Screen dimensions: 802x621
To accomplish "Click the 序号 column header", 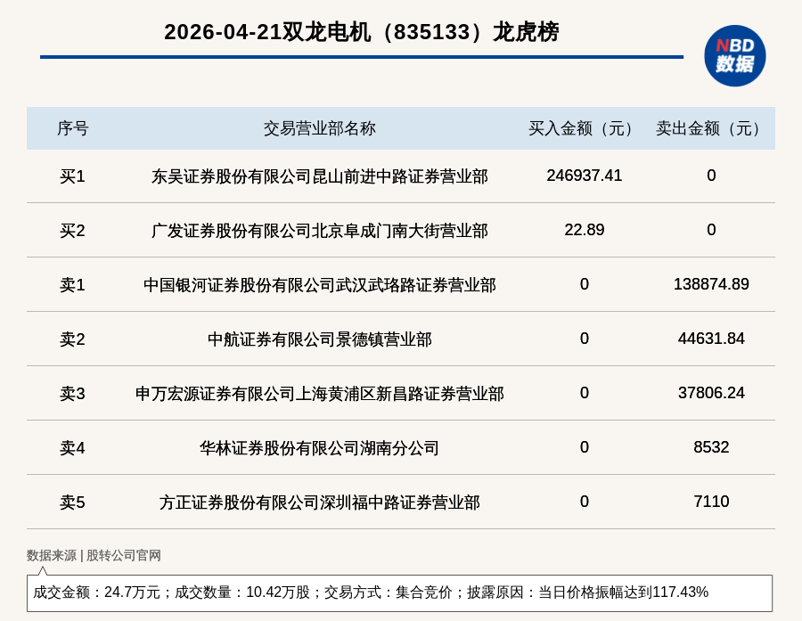I will click(72, 128).
